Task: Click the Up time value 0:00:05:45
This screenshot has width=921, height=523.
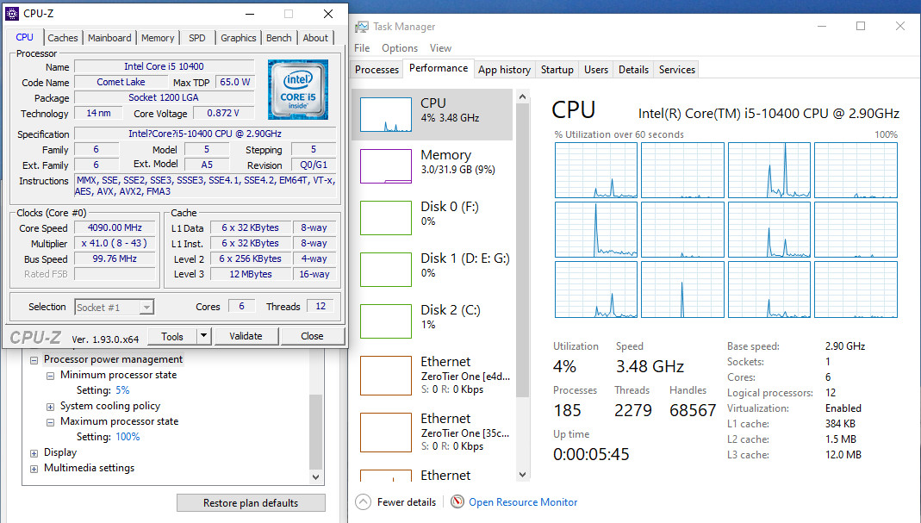Action: [592, 454]
